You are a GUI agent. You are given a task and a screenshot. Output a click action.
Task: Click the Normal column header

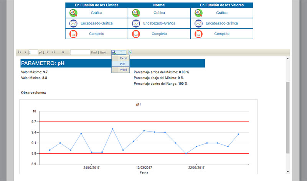[159, 5]
